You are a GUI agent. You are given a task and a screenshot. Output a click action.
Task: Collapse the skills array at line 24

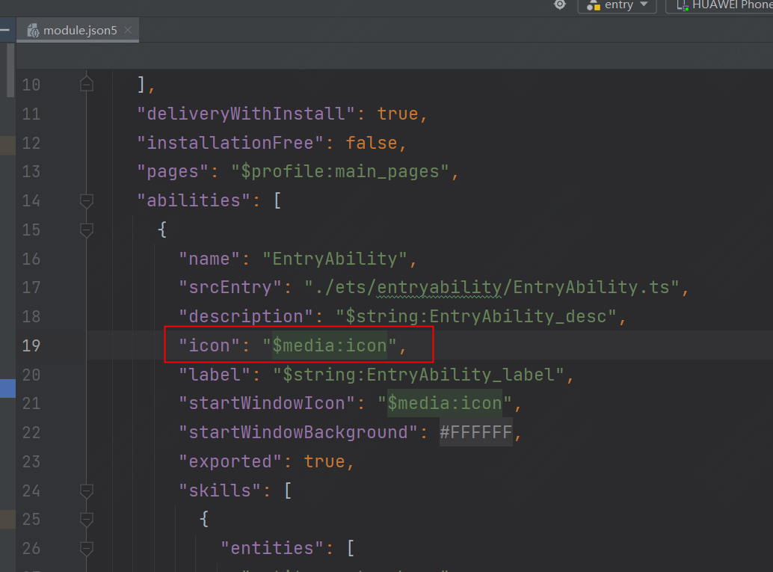(x=87, y=490)
